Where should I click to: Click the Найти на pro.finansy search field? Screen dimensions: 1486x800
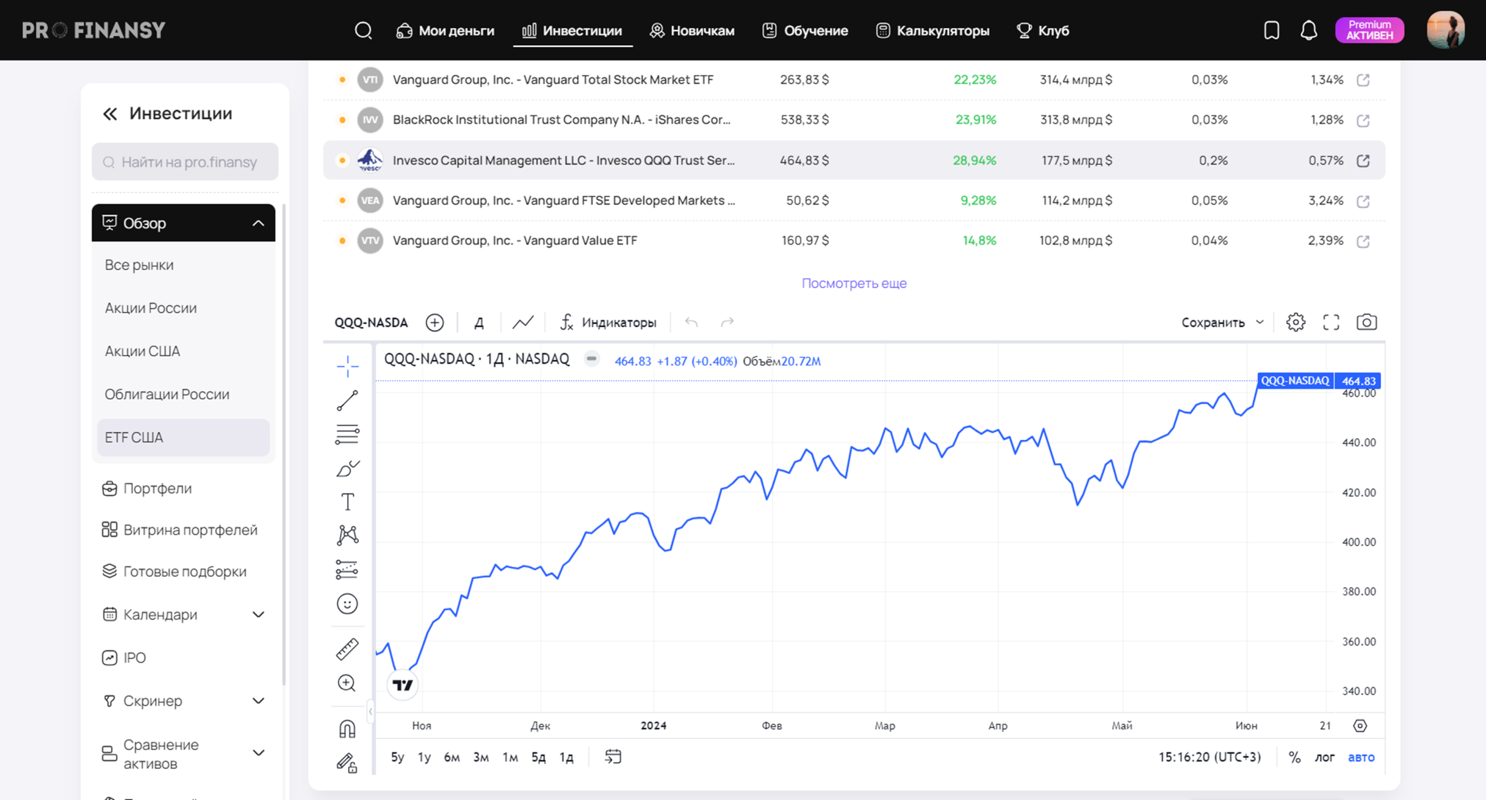pos(185,162)
